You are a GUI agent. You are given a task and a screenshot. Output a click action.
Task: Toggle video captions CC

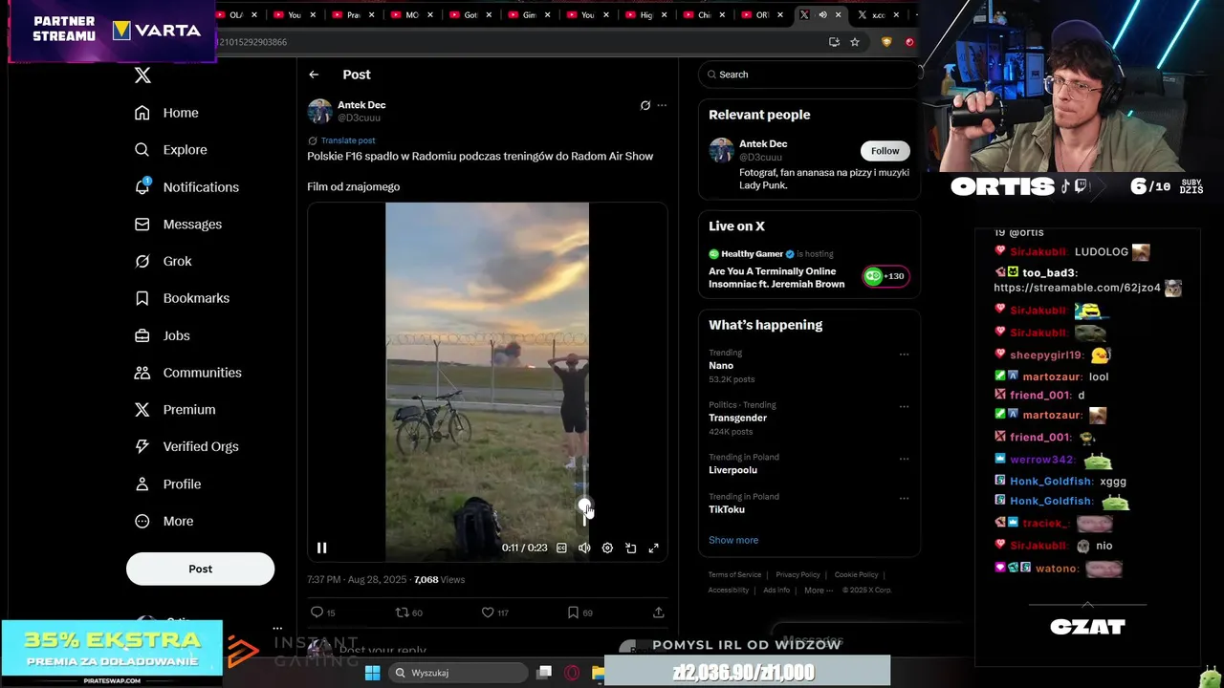point(561,548)
